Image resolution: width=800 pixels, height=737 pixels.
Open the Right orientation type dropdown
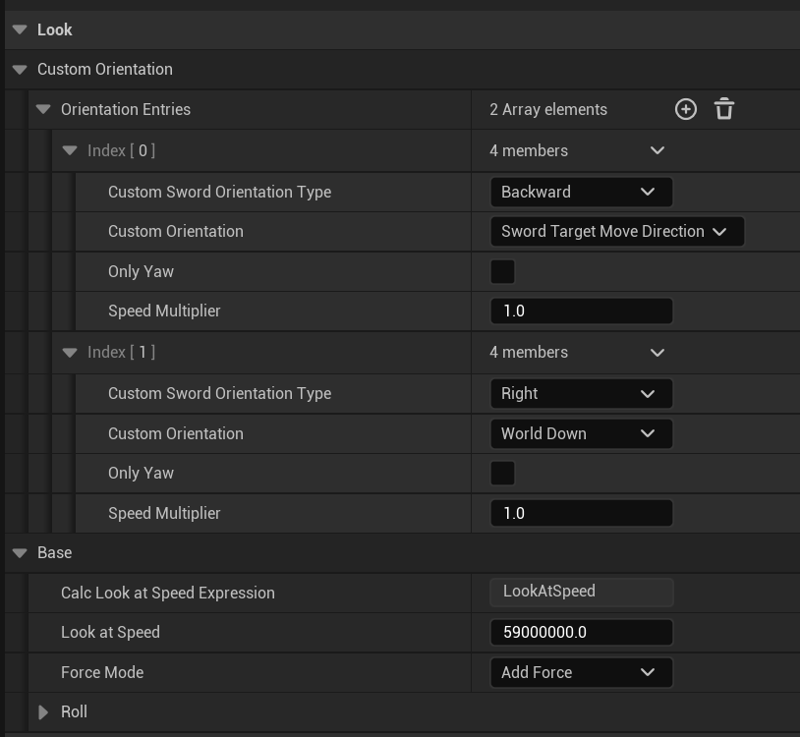581,393
